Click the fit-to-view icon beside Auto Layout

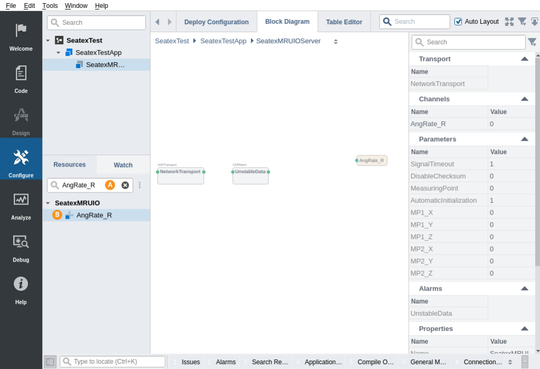tap(509, 22)
